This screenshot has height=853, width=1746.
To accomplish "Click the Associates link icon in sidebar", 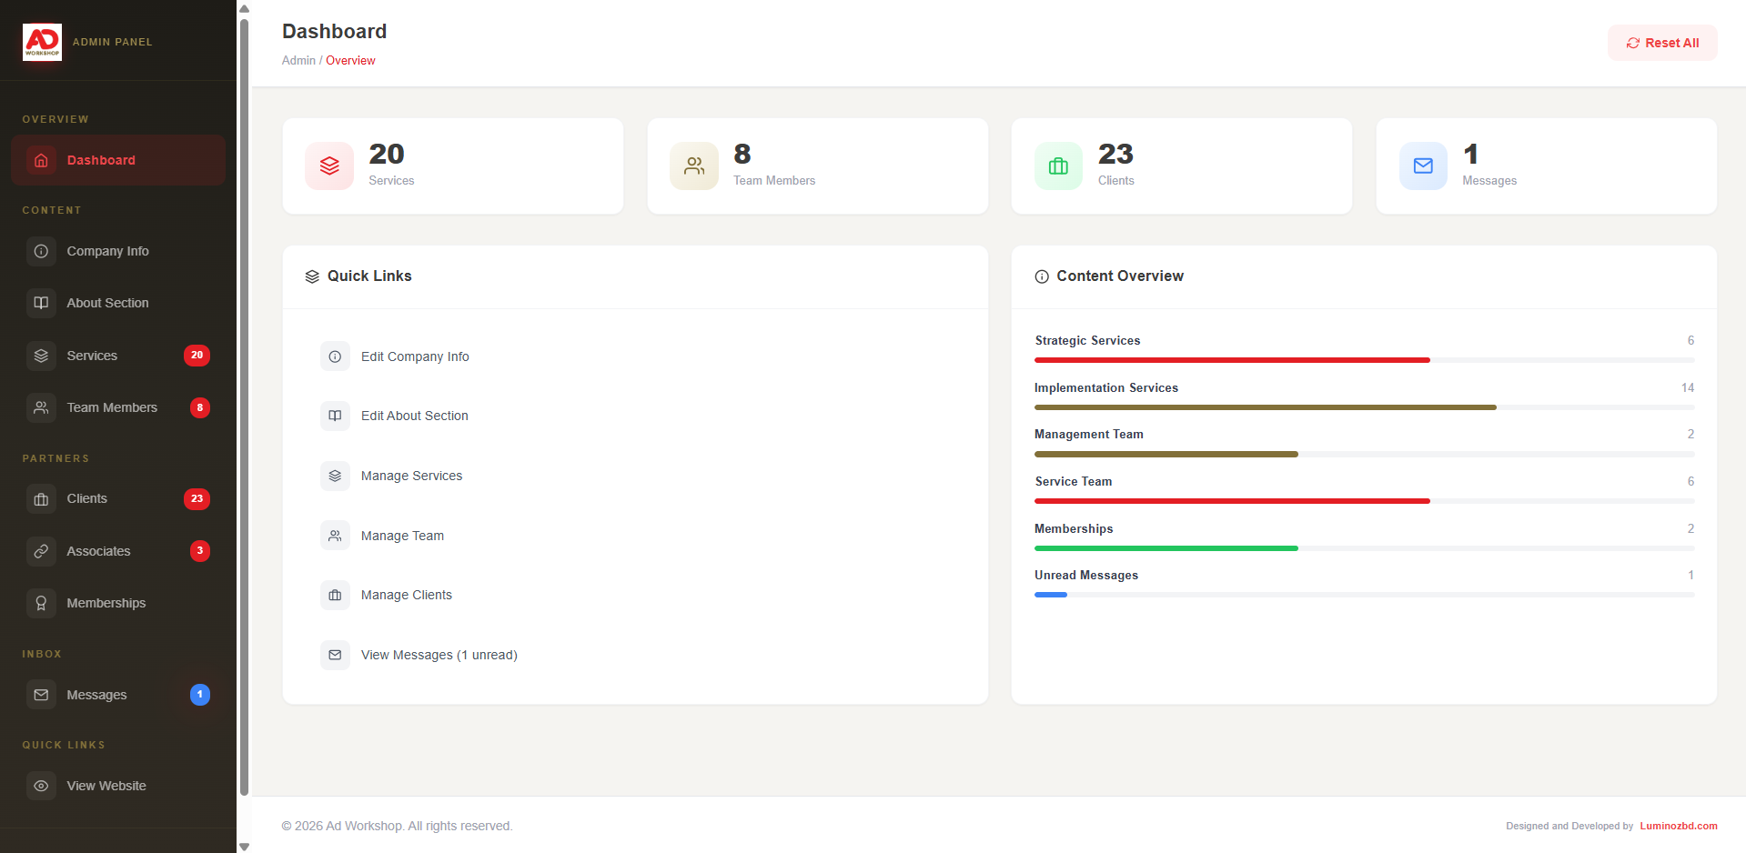I will 41,551.
